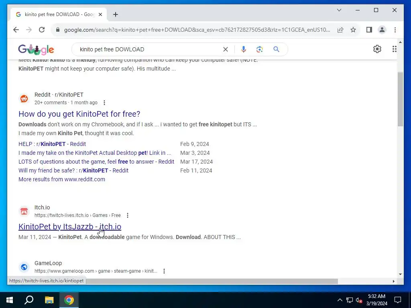
Task: Open 'KinitoPet by ItsJazzb - itch.io' result
Action: (70, 227)
